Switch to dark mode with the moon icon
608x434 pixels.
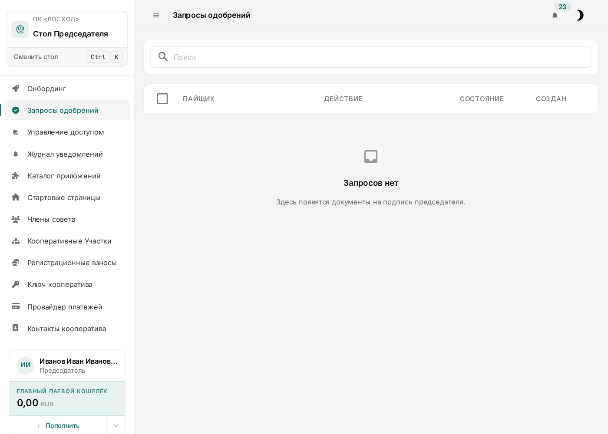580,15
